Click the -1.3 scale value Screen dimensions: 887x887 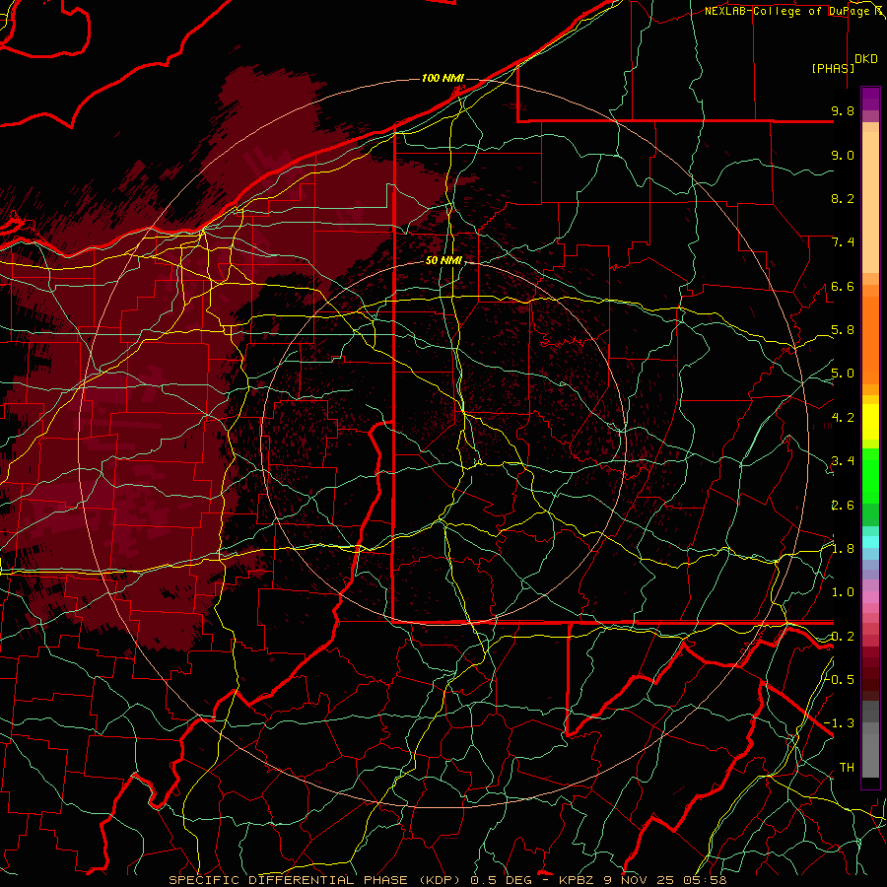(839, 723)
